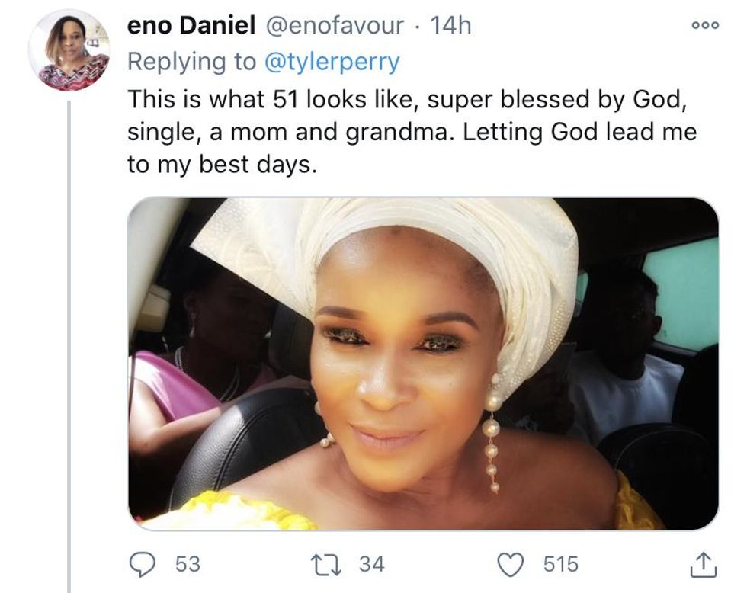The height and width of the screenshot is (593, 747).
Task: Click the words 'super blessed by God' in tweet
Action: point(562,100)
